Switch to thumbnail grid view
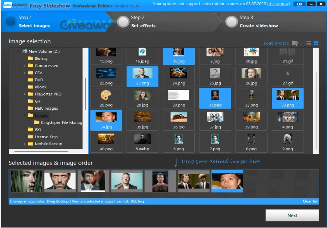Screen dimensions: 327x228 click(x=316, y=43)
